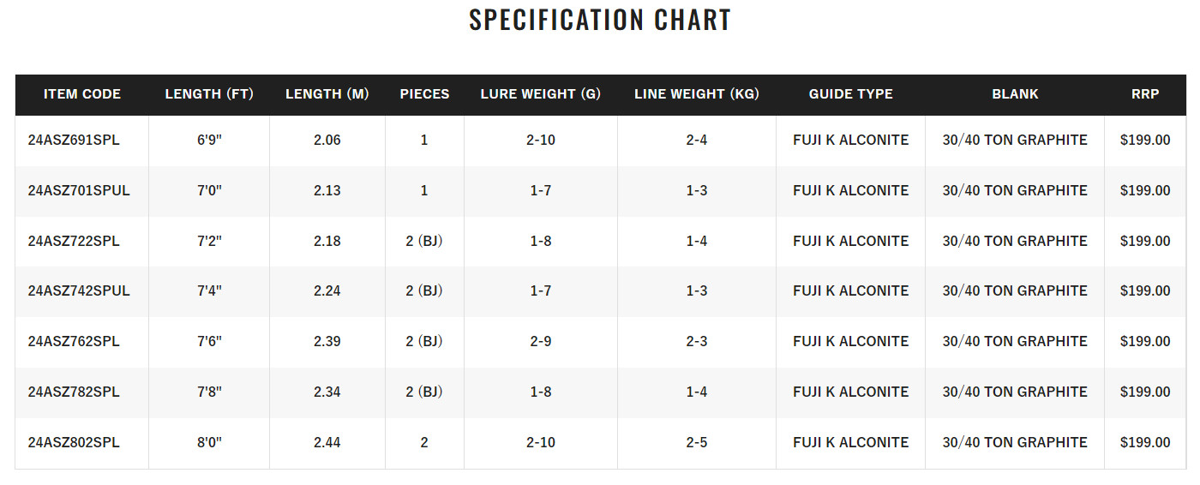1200x485 pixels.
Task: Click the ITEM CODE column header
Action: pyautogui.click(x=82, y=94)
